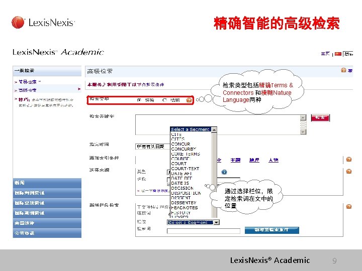Open 美国法律 sidebar tab

pos(47,223)
